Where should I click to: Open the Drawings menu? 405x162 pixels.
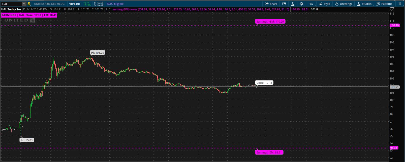(344, 4)
